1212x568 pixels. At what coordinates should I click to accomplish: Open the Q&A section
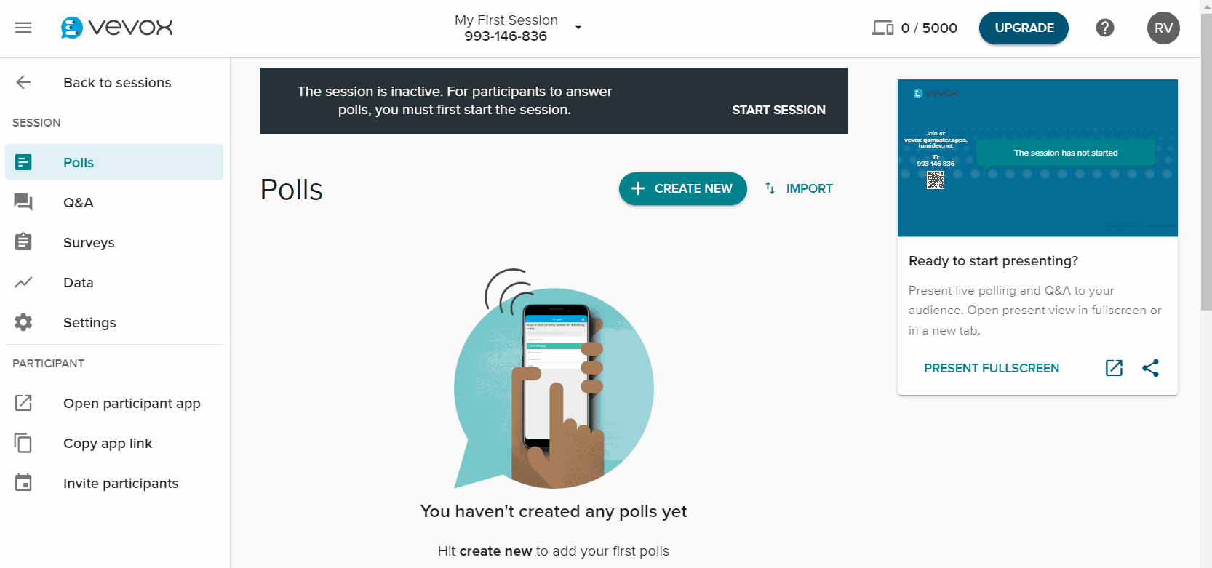(114, 202)
